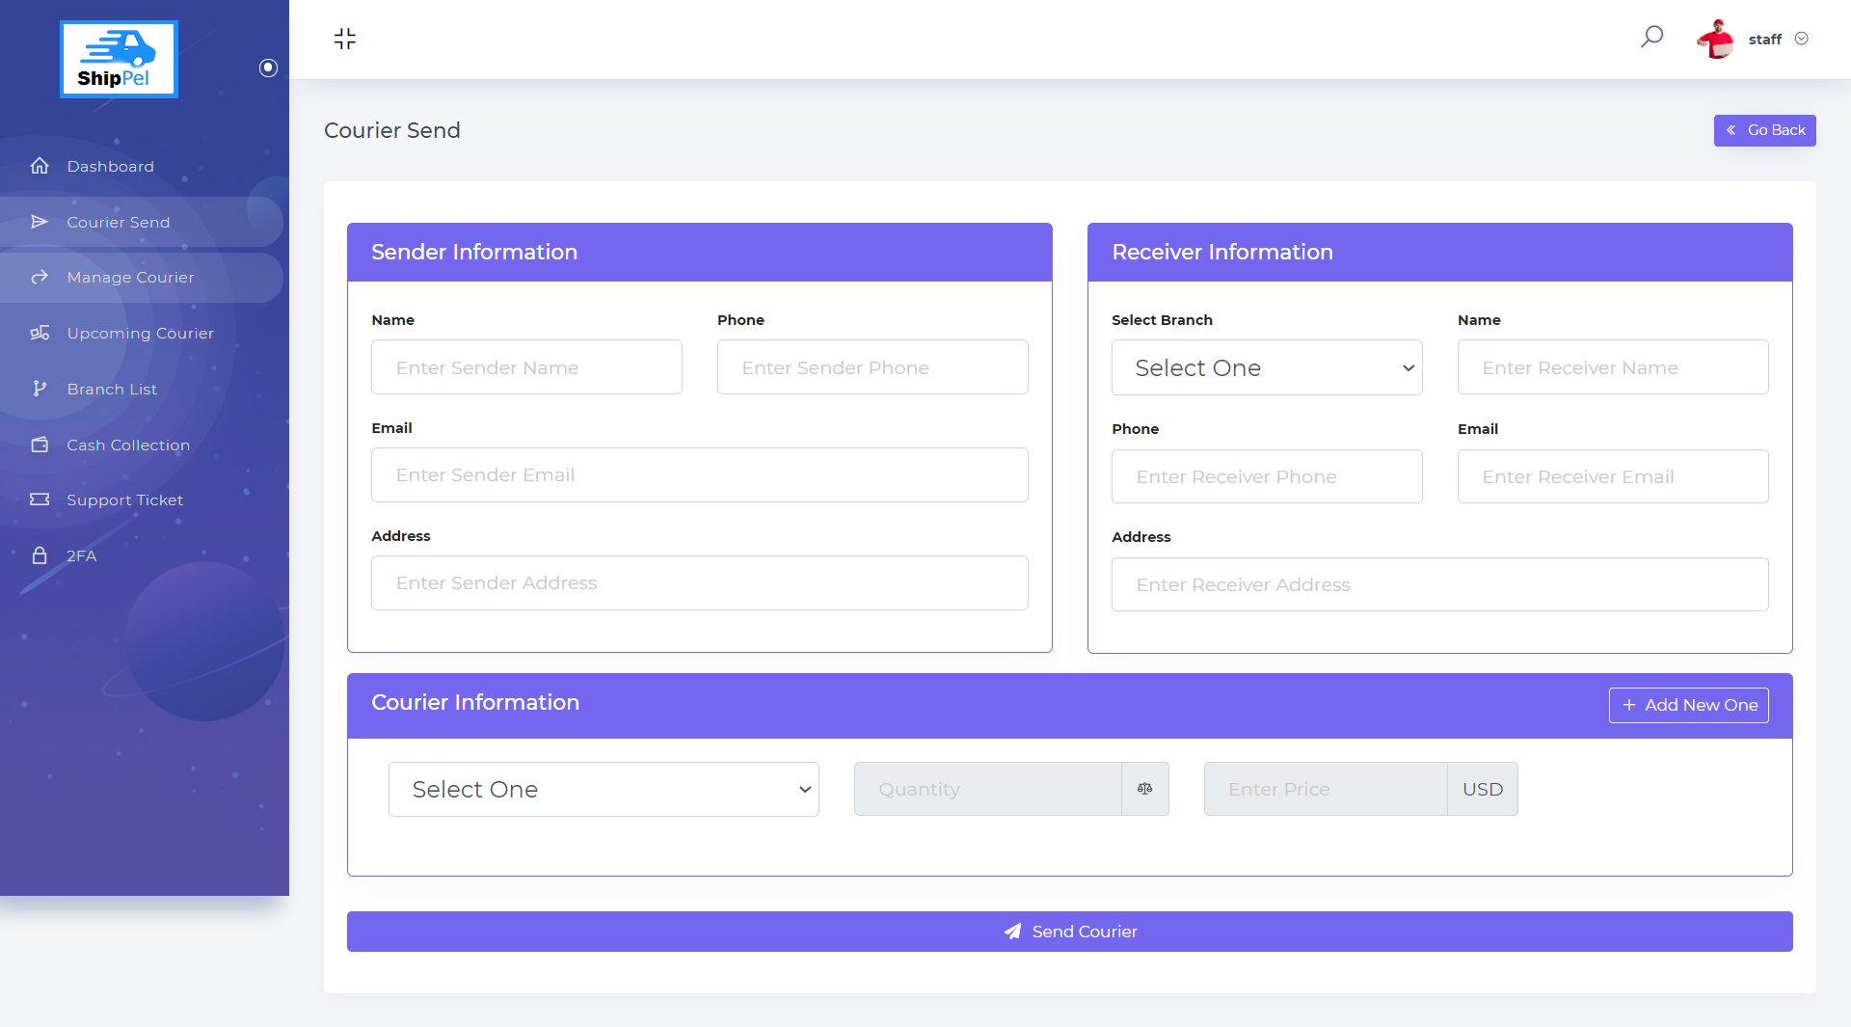Click the Receiver Phone input field
The width and height of the screenshot is (1851, 1027).
(x=1267, y=476)
